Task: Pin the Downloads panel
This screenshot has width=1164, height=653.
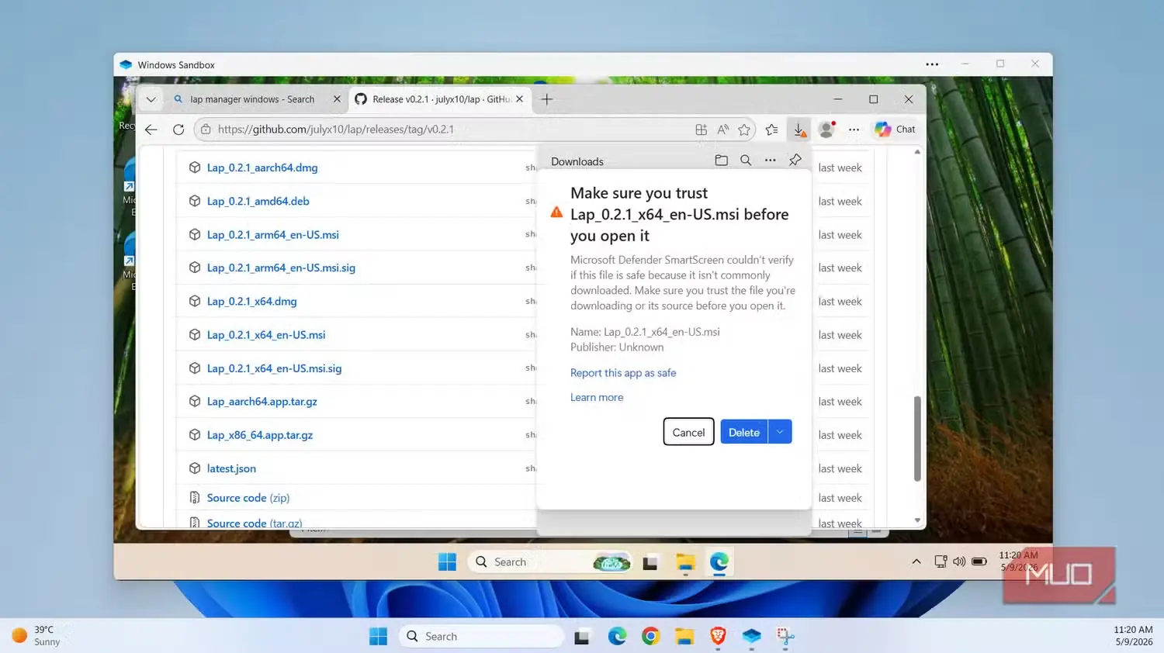Action: tap(795, 161)
